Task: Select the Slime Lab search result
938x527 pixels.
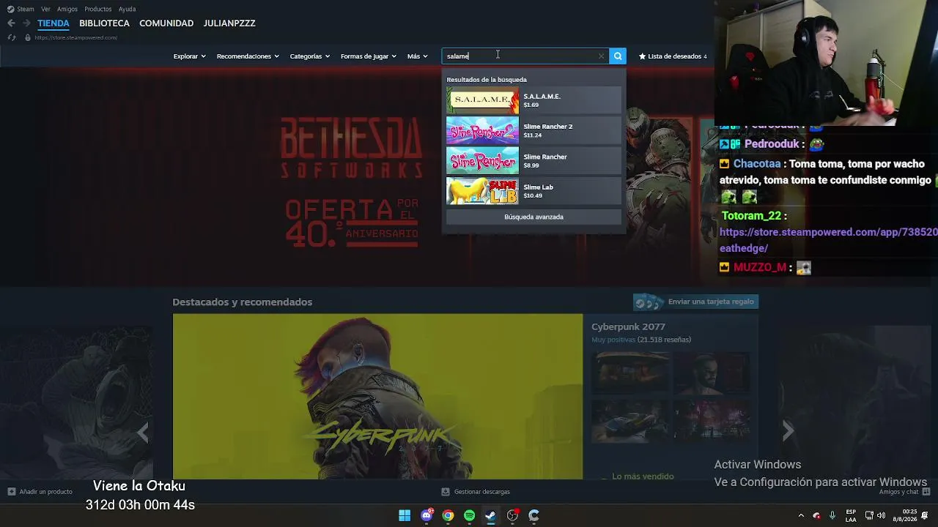Action: (x=533, y=191)
